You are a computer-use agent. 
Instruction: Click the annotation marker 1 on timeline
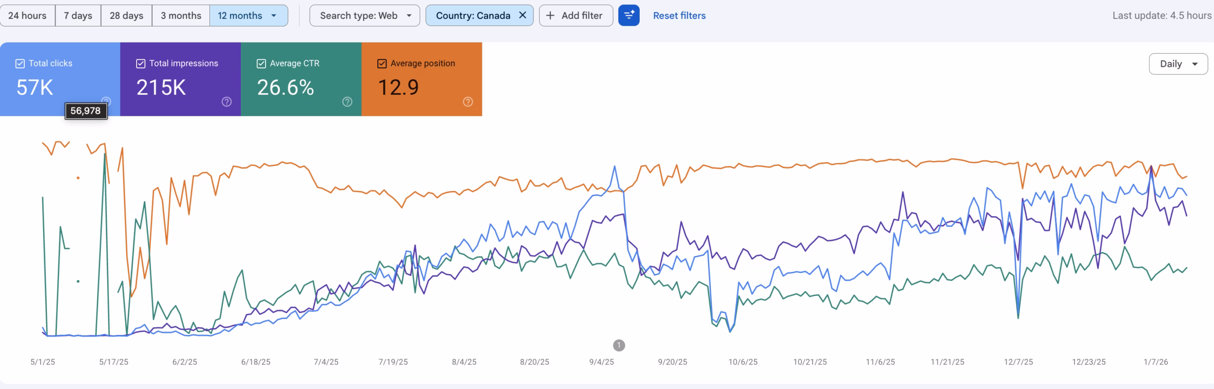click(x=619, y=345)
